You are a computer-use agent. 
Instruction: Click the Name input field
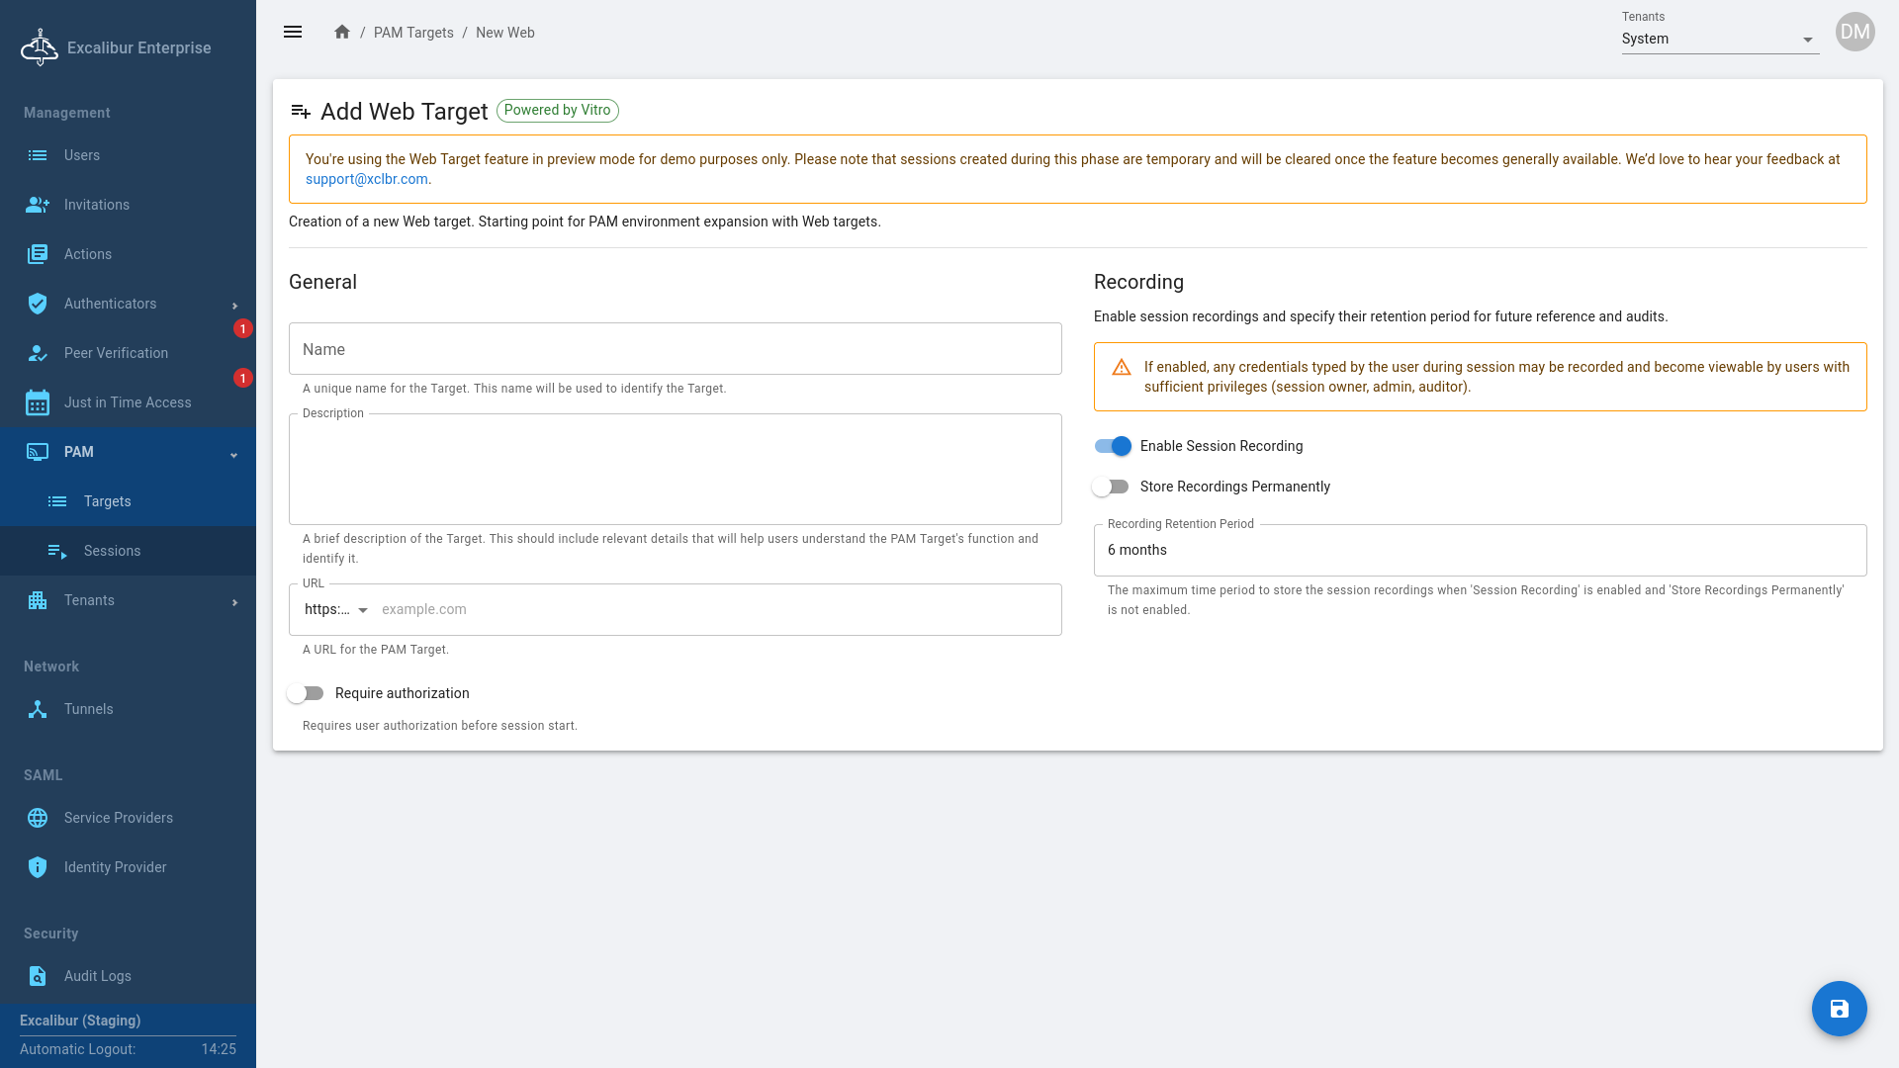(x=675, y=349)
